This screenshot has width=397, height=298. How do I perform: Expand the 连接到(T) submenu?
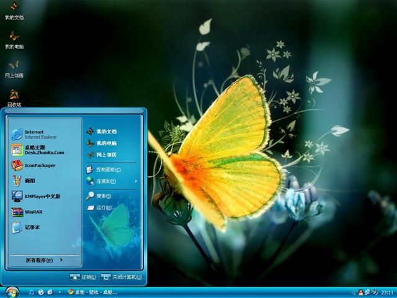pos(112,181)
